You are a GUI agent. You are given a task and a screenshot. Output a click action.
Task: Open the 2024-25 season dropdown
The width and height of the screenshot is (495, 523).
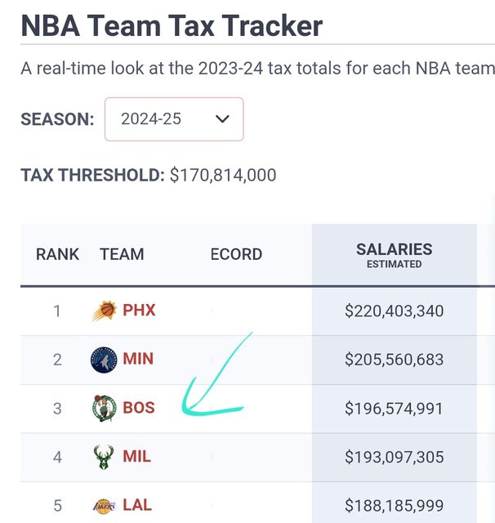tap(174, 119)
